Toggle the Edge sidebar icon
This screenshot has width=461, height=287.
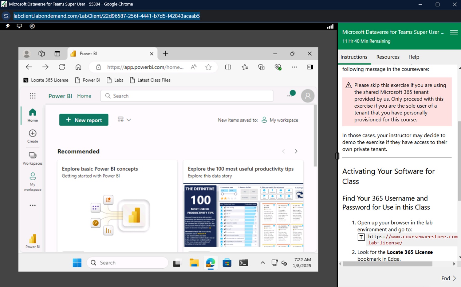coord(310,67)
